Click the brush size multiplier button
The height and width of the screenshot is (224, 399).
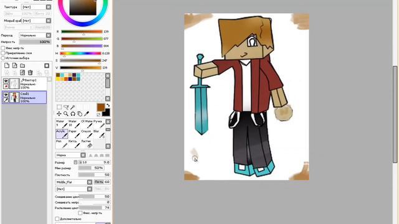pos(75,162)
